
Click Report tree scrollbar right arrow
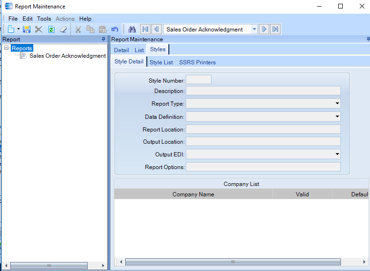[x=103, y=265]
